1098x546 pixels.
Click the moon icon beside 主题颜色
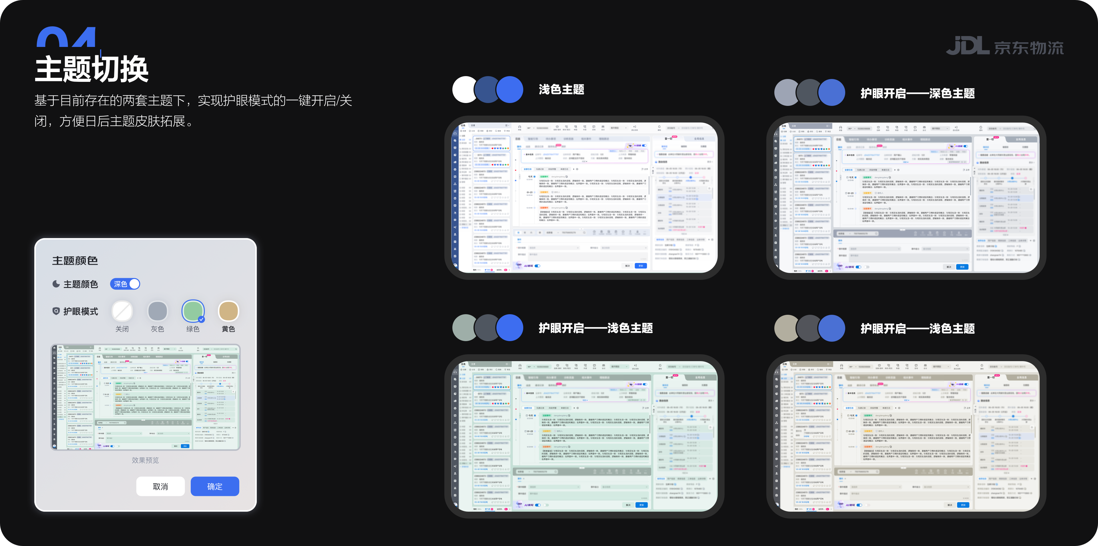tap(56, 284)
